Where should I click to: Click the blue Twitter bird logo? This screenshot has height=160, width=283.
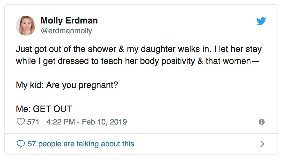(x=261, y=21)
